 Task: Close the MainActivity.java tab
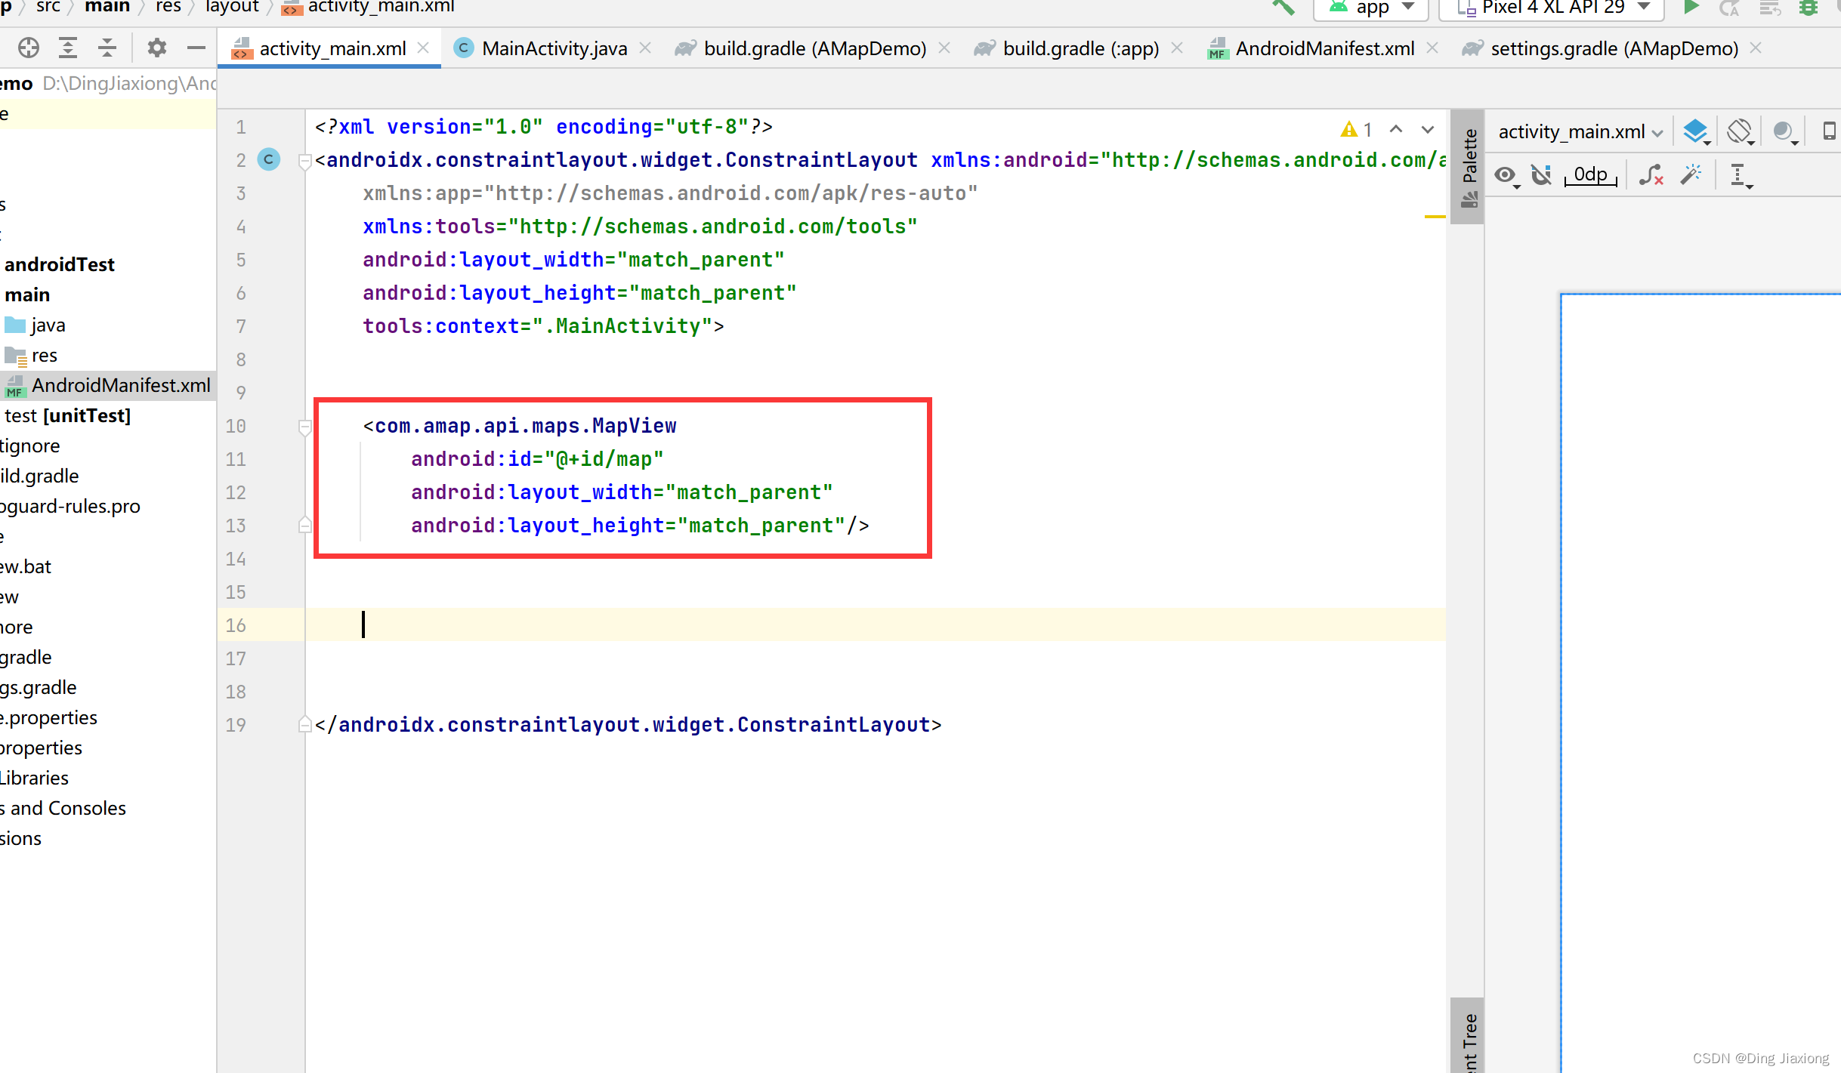[645, 48]
